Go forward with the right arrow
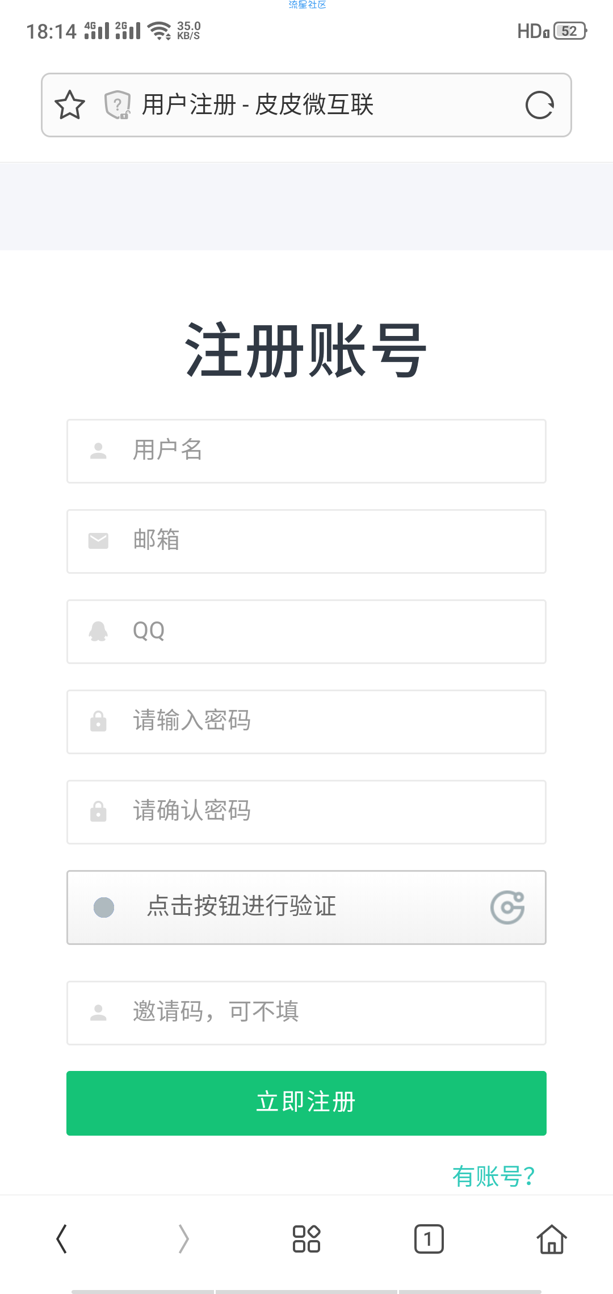 coord(184,1238)
